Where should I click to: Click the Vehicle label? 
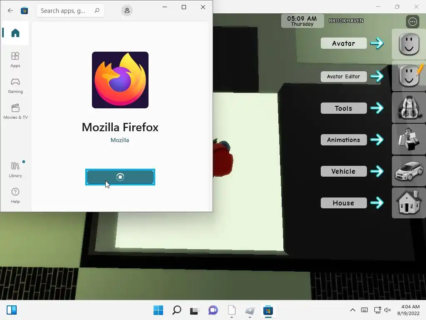[344, 171]
